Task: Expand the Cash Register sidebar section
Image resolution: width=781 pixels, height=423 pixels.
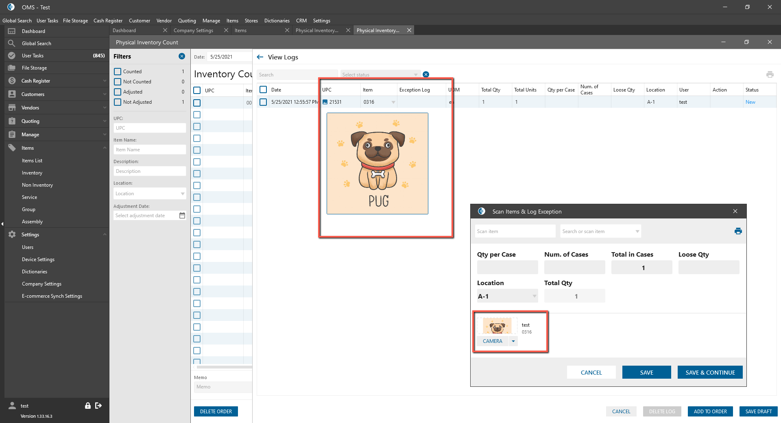Action: click(105, 81)
